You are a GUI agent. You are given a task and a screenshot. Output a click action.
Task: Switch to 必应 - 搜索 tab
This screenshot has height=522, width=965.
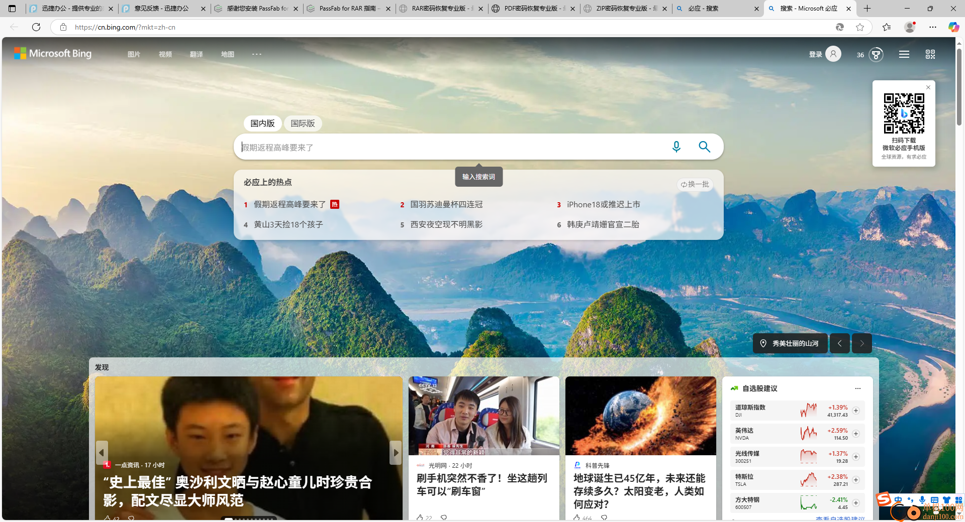[718, 9]
